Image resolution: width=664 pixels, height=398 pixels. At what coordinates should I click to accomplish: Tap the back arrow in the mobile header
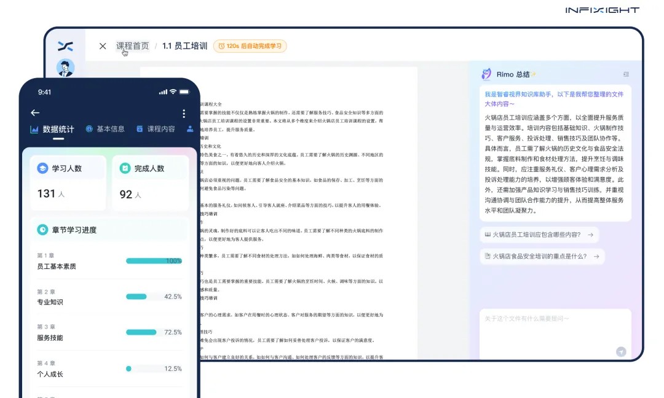click(x=34, y=112)
